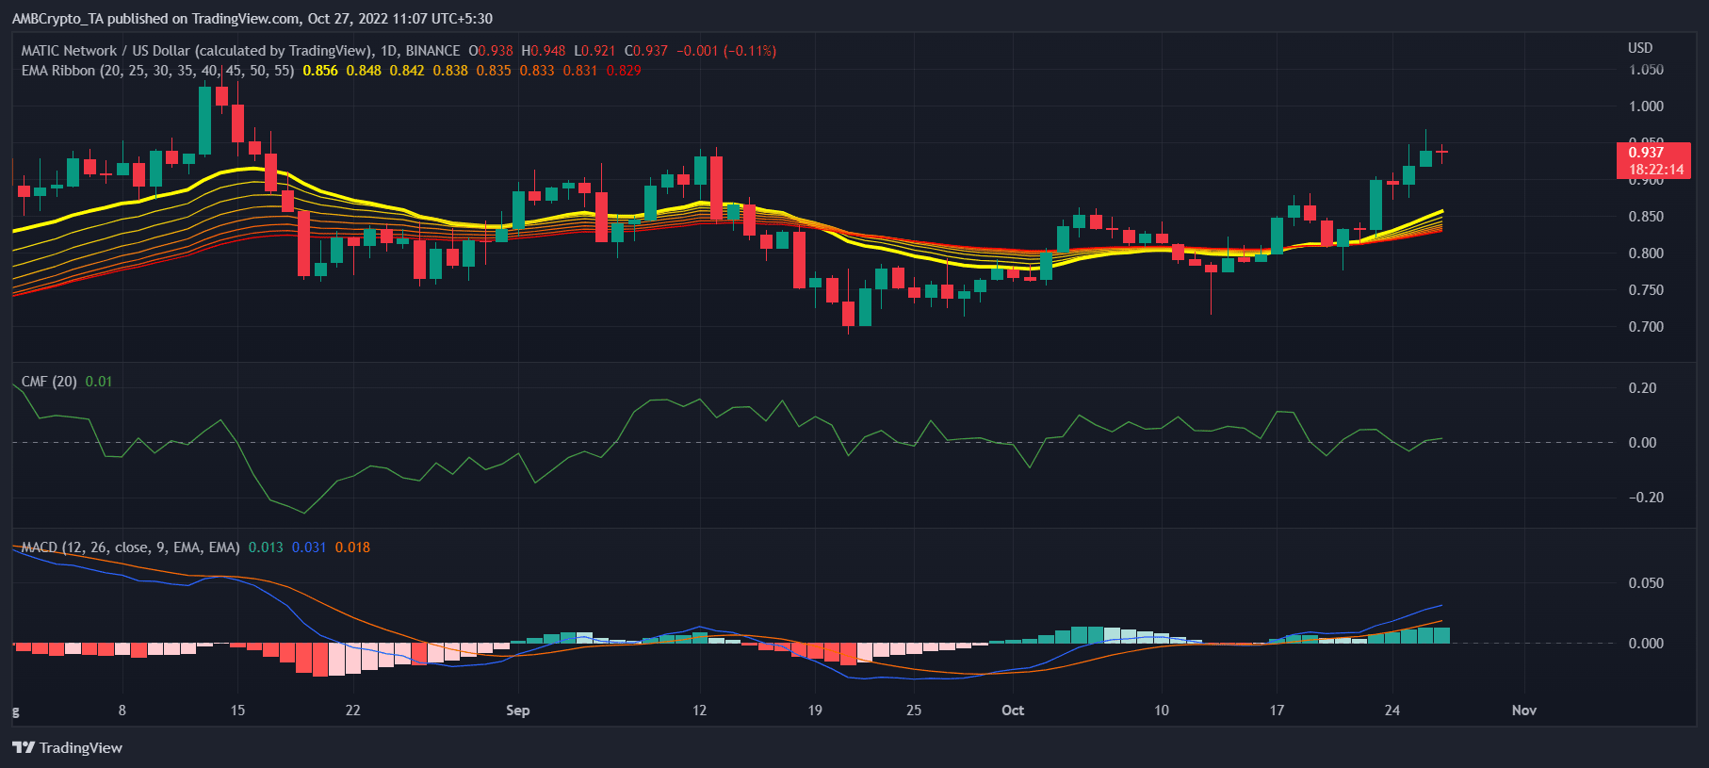The image size is (1709, 768).
Task: Click the Sep date marker
Action: (x=517, y=711)
